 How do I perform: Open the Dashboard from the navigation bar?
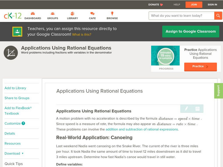pos(33,16)
